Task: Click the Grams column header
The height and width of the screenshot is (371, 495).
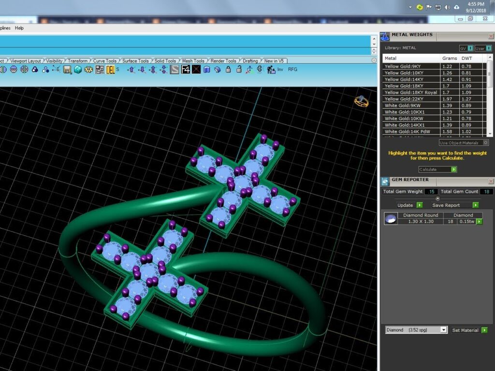Action: (x=450, y=58)
